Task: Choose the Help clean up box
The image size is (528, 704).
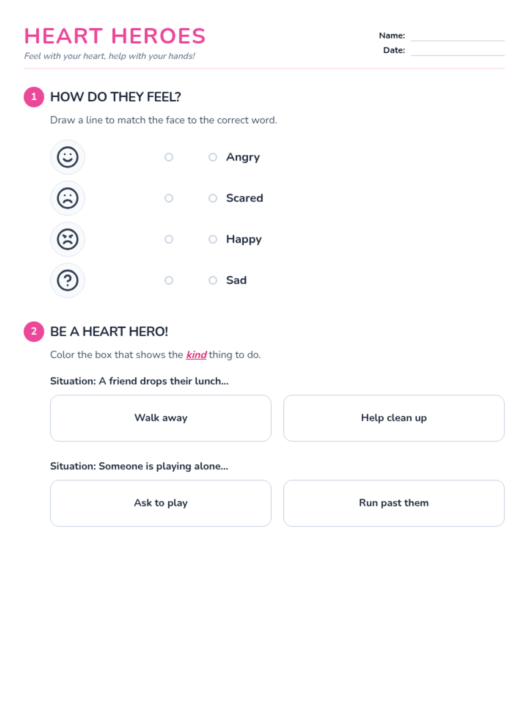Action: coord(394,418)
